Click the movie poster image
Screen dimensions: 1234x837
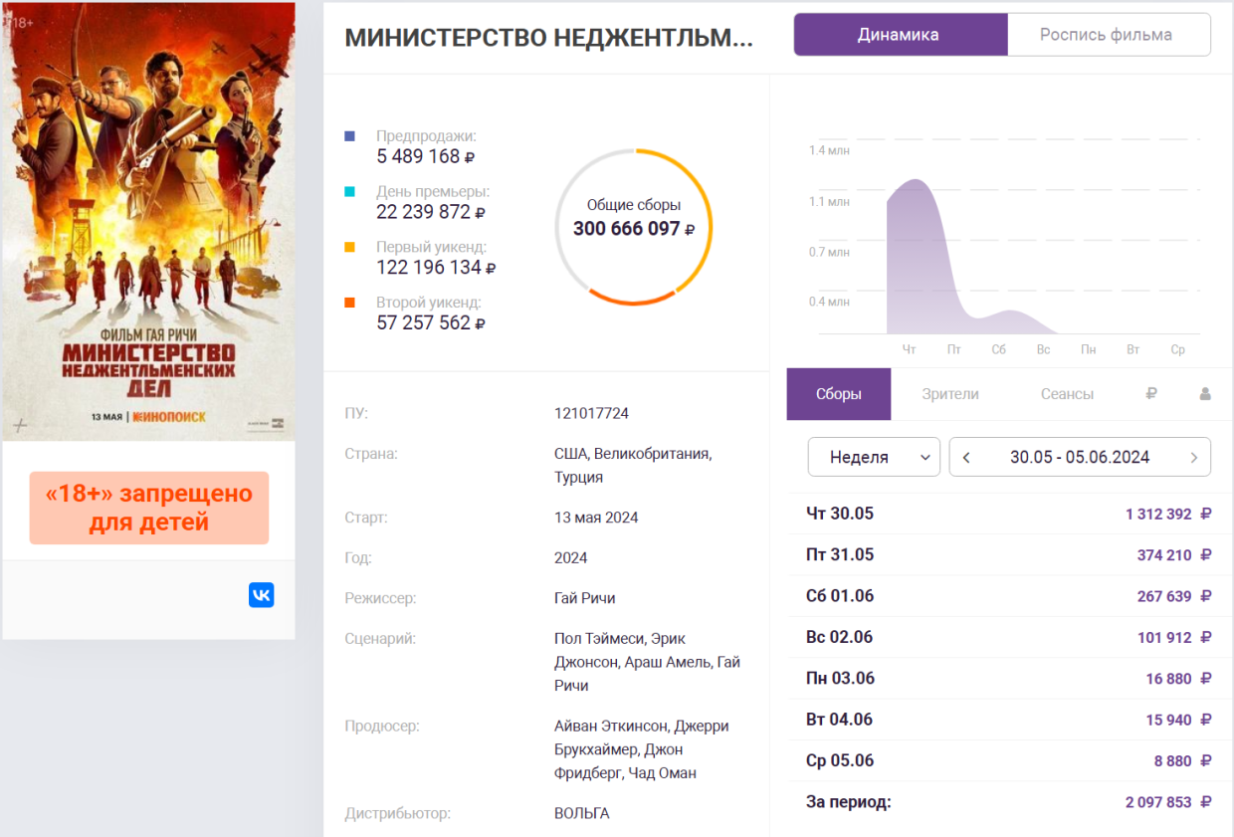[149, 221]
